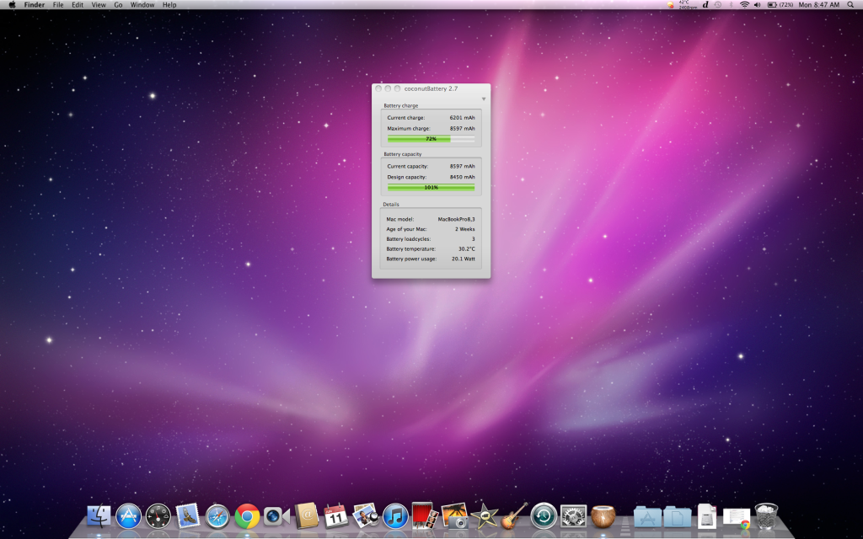Open iTunes music note icon
This screenshot has height=539, width=863.
[395, 517]
